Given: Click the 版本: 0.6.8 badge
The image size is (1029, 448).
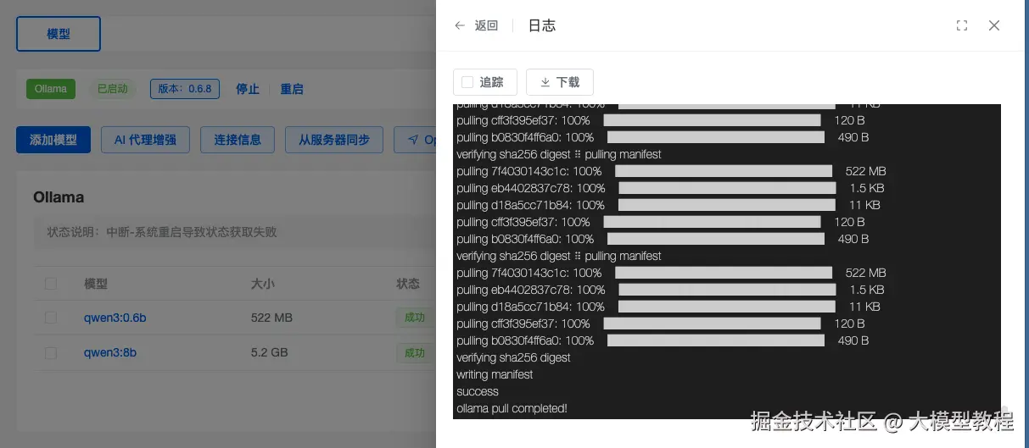Looking at the screenshot, I should point(185,89).
